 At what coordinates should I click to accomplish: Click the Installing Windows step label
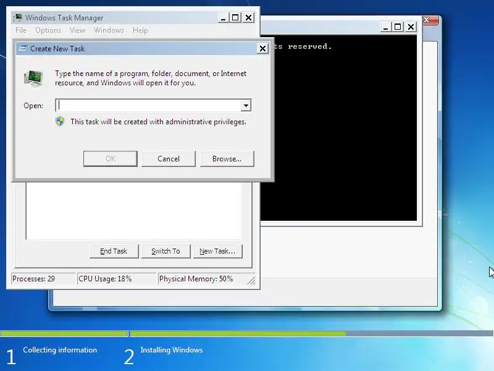172,350
